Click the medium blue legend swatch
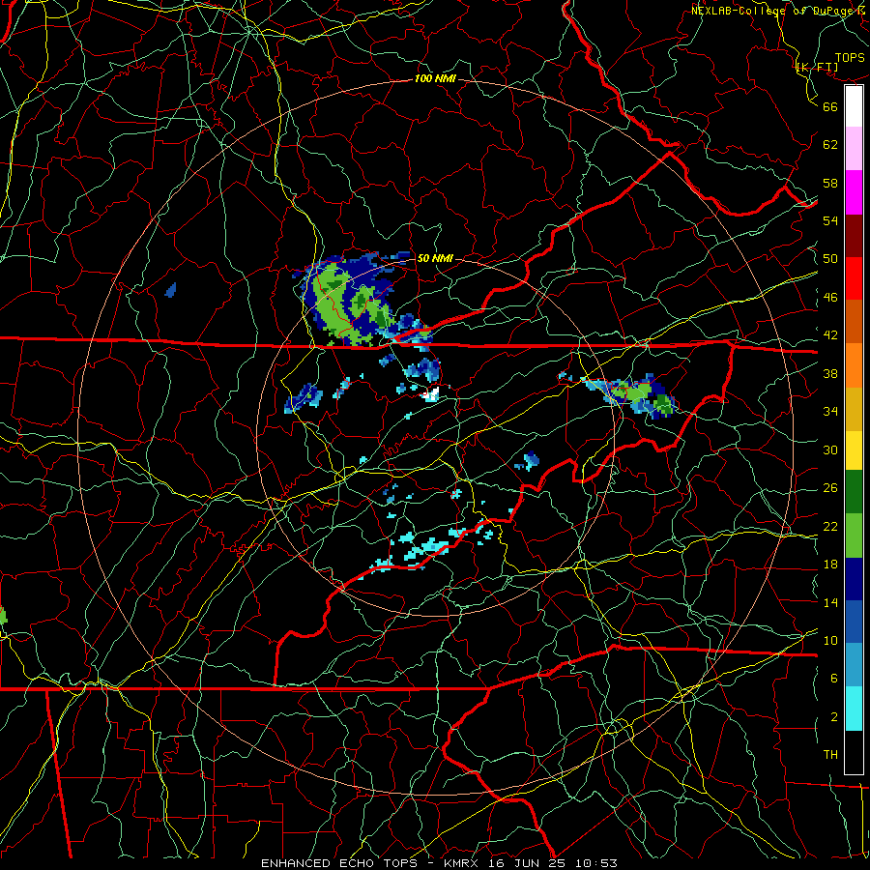Screen dimensions: 870x870 854,622
